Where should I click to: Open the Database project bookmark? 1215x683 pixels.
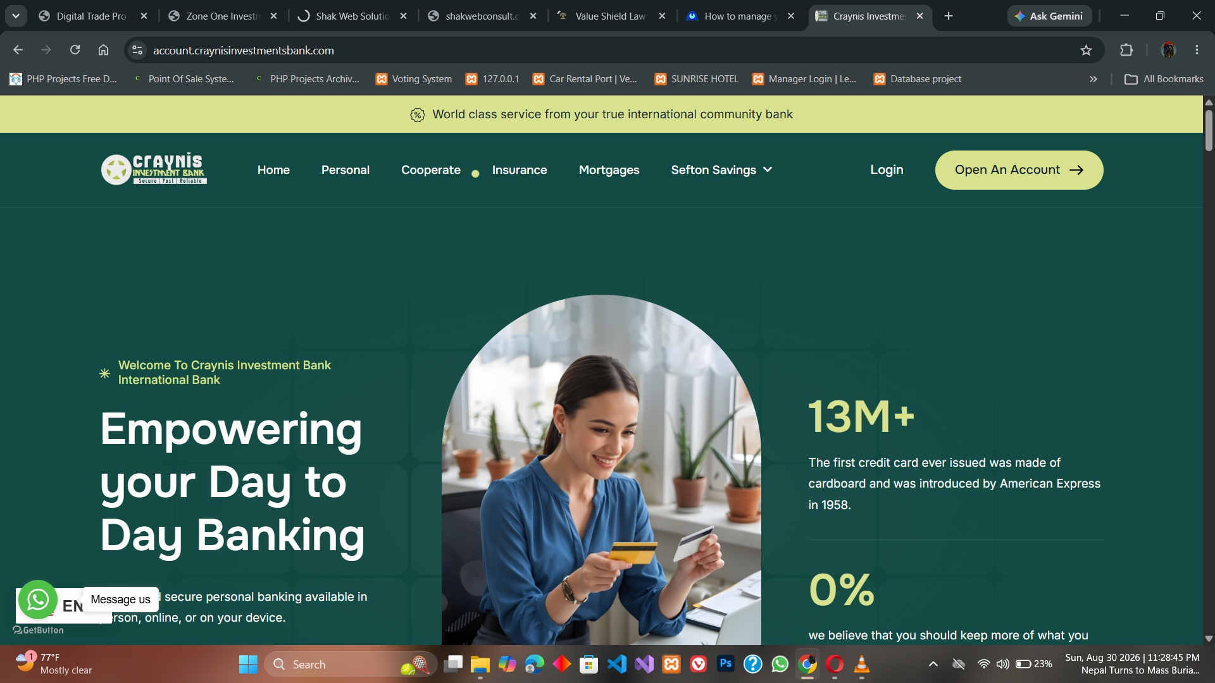point(918,79)
